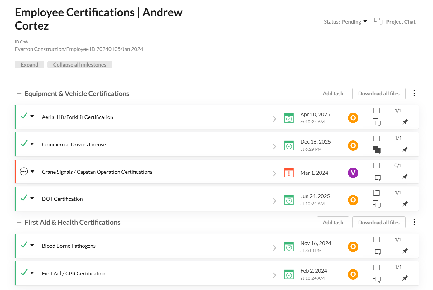Open status dropdown arrow for DOT Certification
Image resolution: width=433 pixels, height=290 pixels.
click(32, 198)
